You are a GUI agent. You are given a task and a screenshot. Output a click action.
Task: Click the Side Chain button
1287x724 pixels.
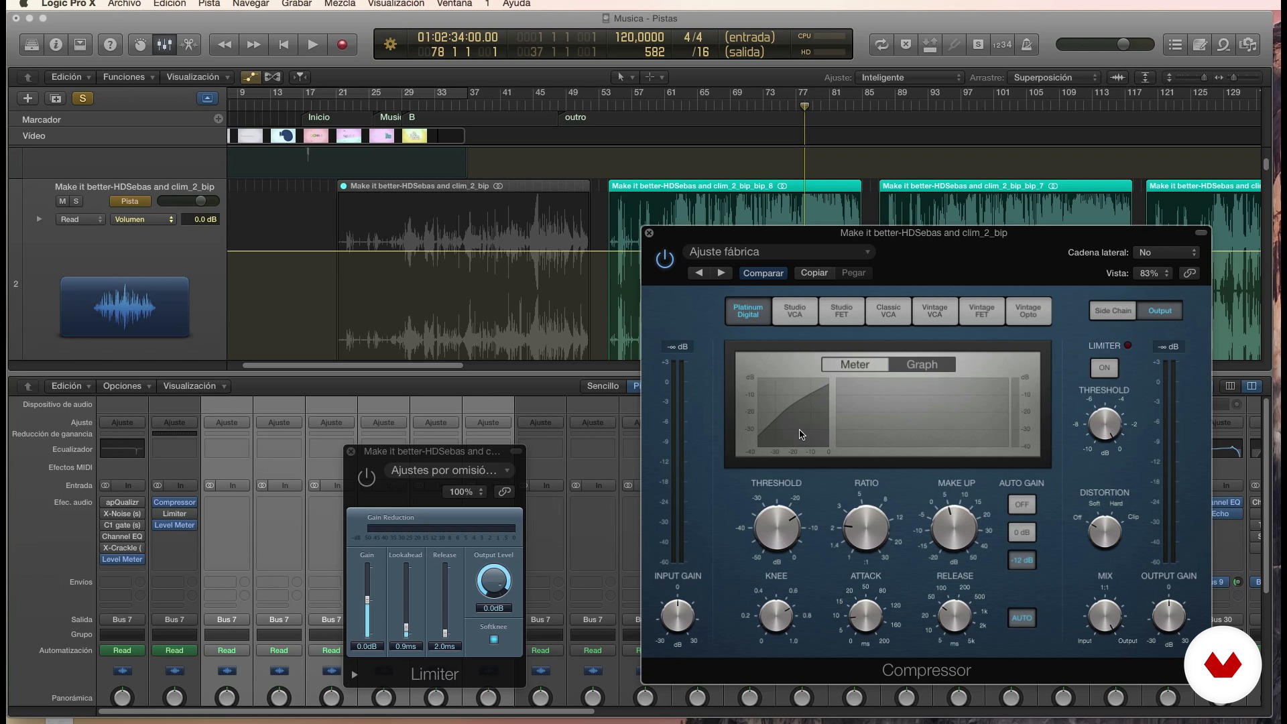pyautogui.click(x=1113, y=310)
